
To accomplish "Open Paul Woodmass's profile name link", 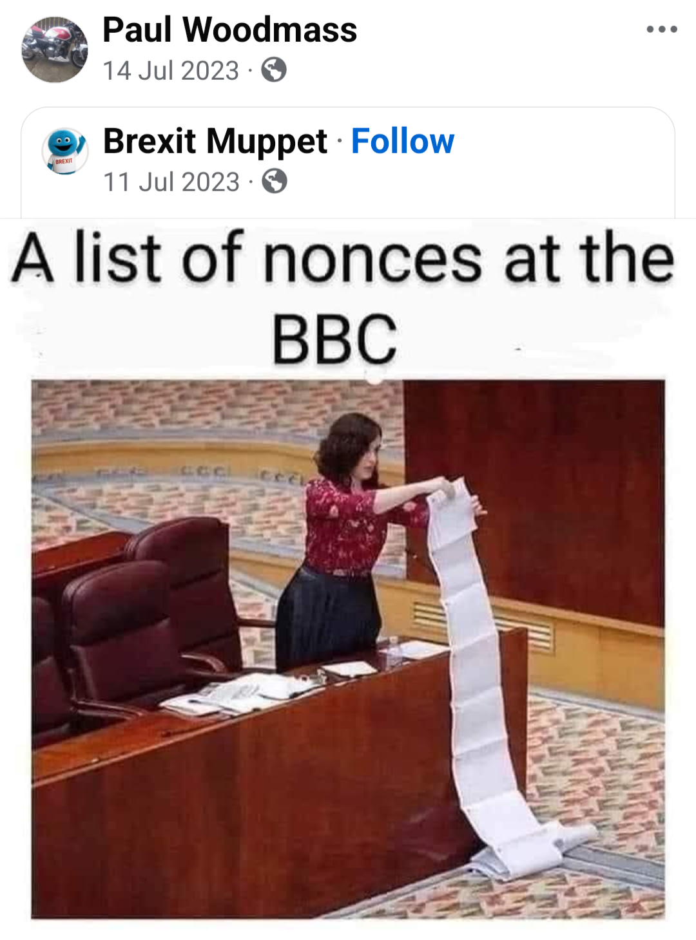I will 230,30.
